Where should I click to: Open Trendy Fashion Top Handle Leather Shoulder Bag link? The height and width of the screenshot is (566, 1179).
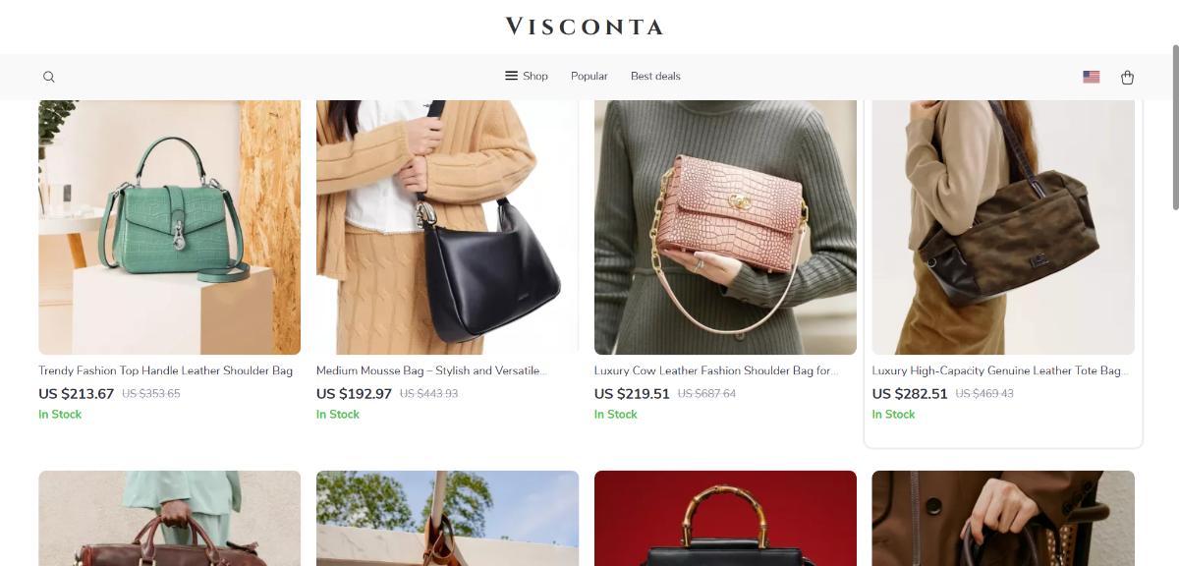point(165,370)
